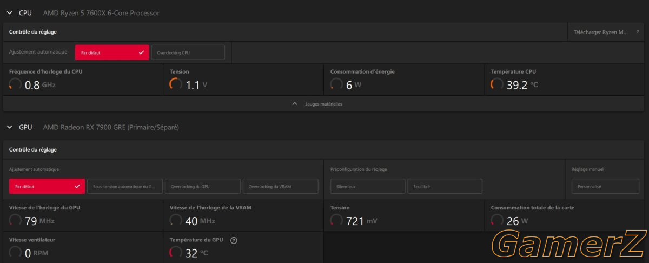Choose the Silencieux preset
Image resolution: width=649 pixels, height=263 pixels.
(368, 186)
